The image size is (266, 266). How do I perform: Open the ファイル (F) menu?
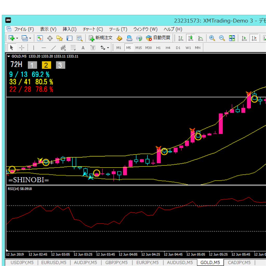24,29
